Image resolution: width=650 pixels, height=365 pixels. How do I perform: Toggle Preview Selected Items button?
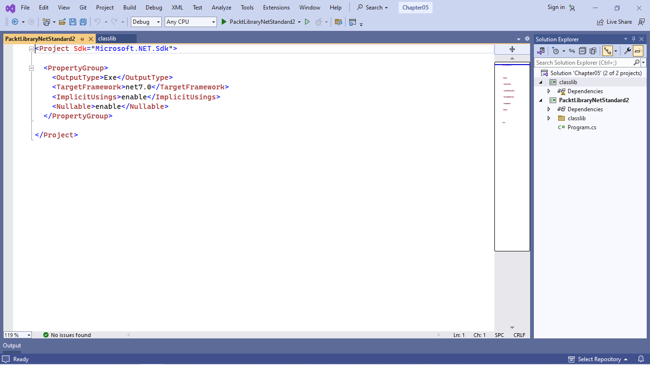coord(638,51)
